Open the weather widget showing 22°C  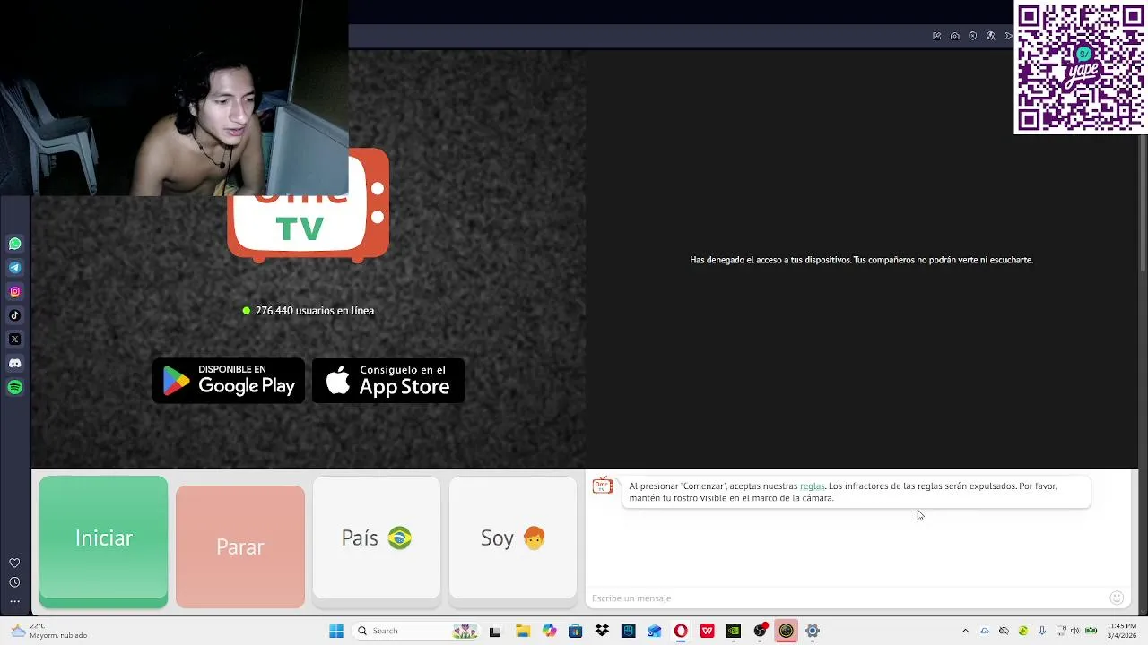point(49,631)
